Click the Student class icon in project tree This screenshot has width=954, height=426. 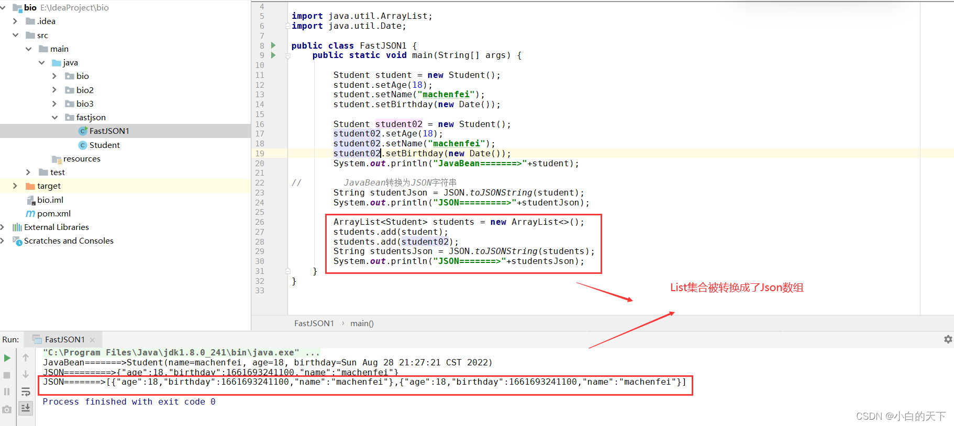tap(83, 145)
